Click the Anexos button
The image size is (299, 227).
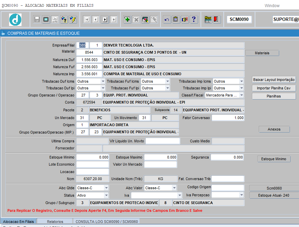pyautogui.click(x=274, y=129)
